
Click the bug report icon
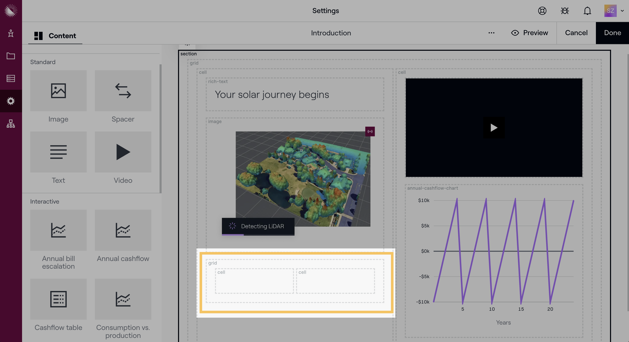click(x=565, y=11)
